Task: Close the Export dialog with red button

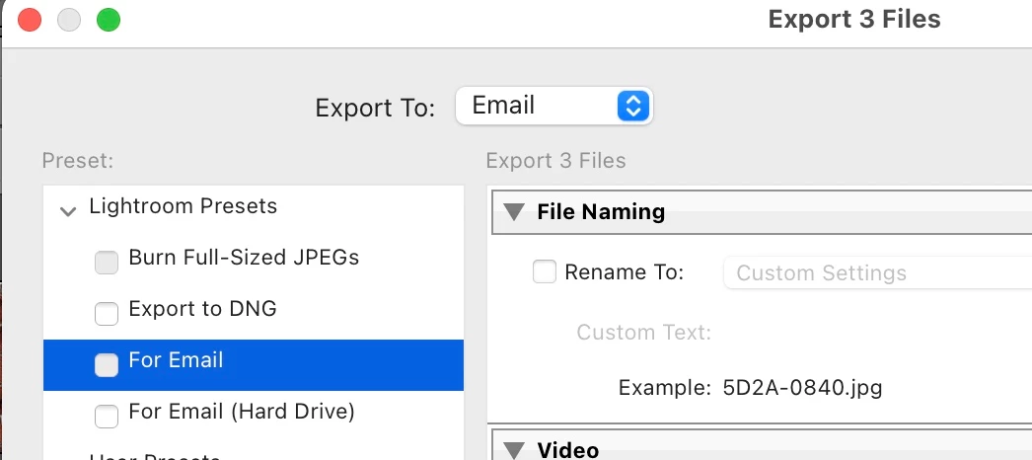Action: point(30,19)
